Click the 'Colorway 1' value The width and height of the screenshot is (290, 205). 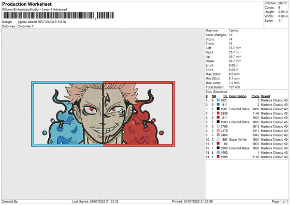tap(26, 26)
